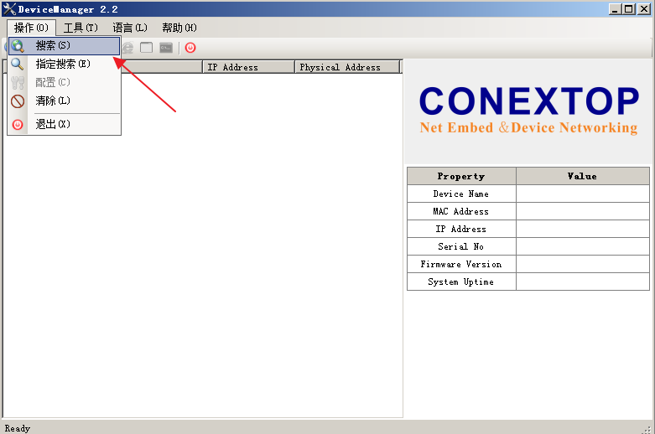655x434 pixels.
Task: Select the Firmware Version property row
Action: [461, 264]
